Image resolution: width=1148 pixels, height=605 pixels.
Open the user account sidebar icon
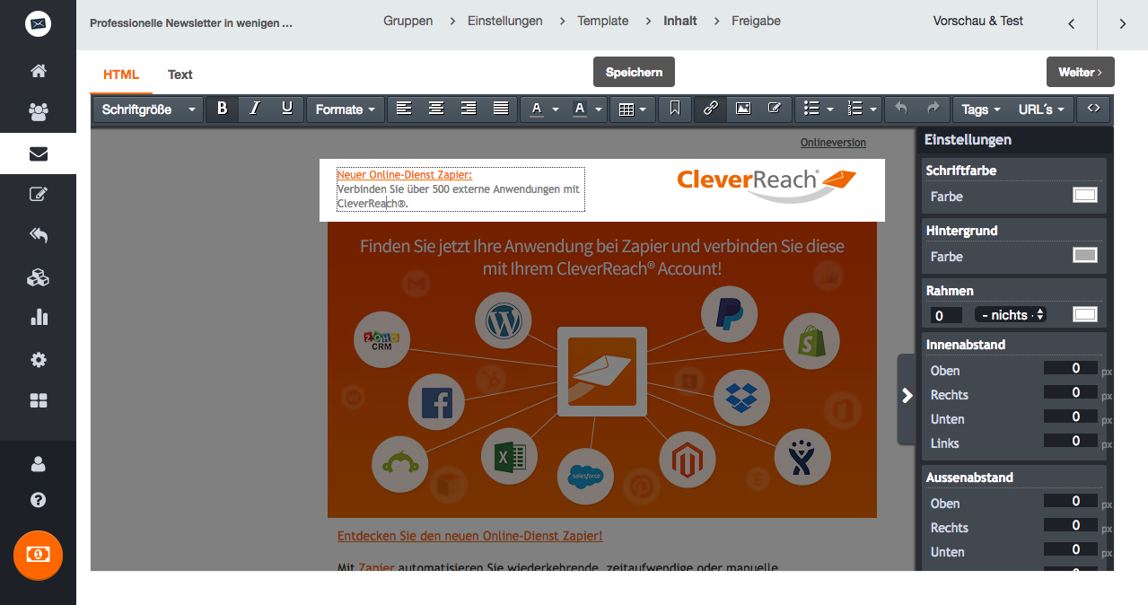[x=38, y=464]
